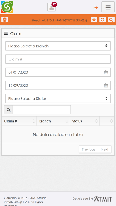Open calendar picker for 01/01/2020 date
The width and height of the screenshot is (116, 206).
(x=106, y=72)
